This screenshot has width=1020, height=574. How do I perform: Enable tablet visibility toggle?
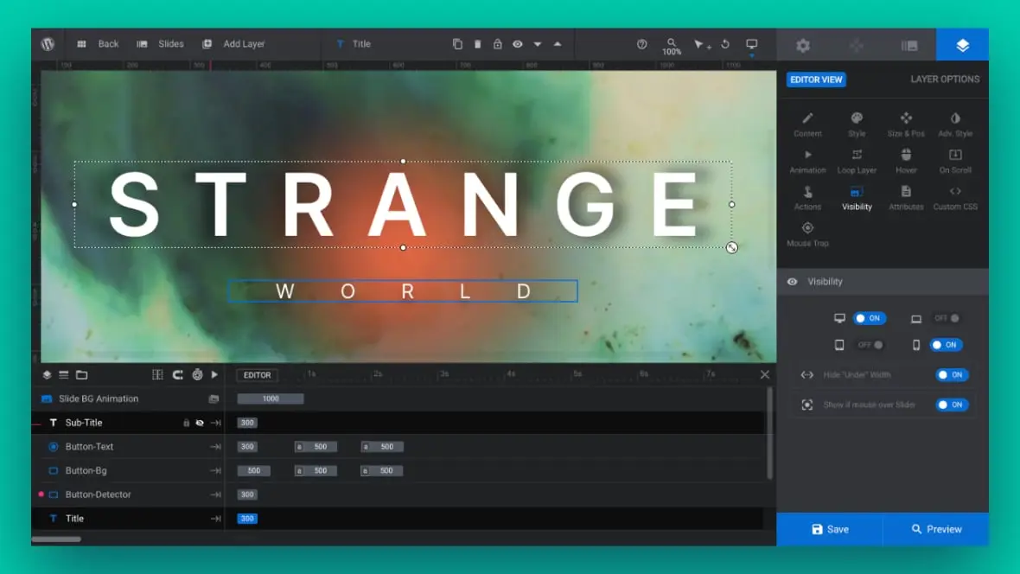pyautogui.click(x=870, y=345)
